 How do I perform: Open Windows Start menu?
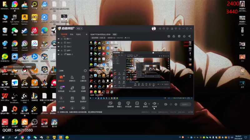pyautogui.click(x=3, y=137)
